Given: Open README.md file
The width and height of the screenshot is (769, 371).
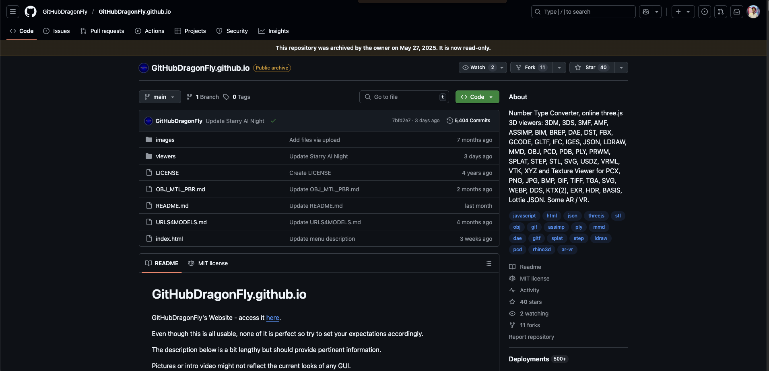Looking at the screenshot, I should [172, 206].
